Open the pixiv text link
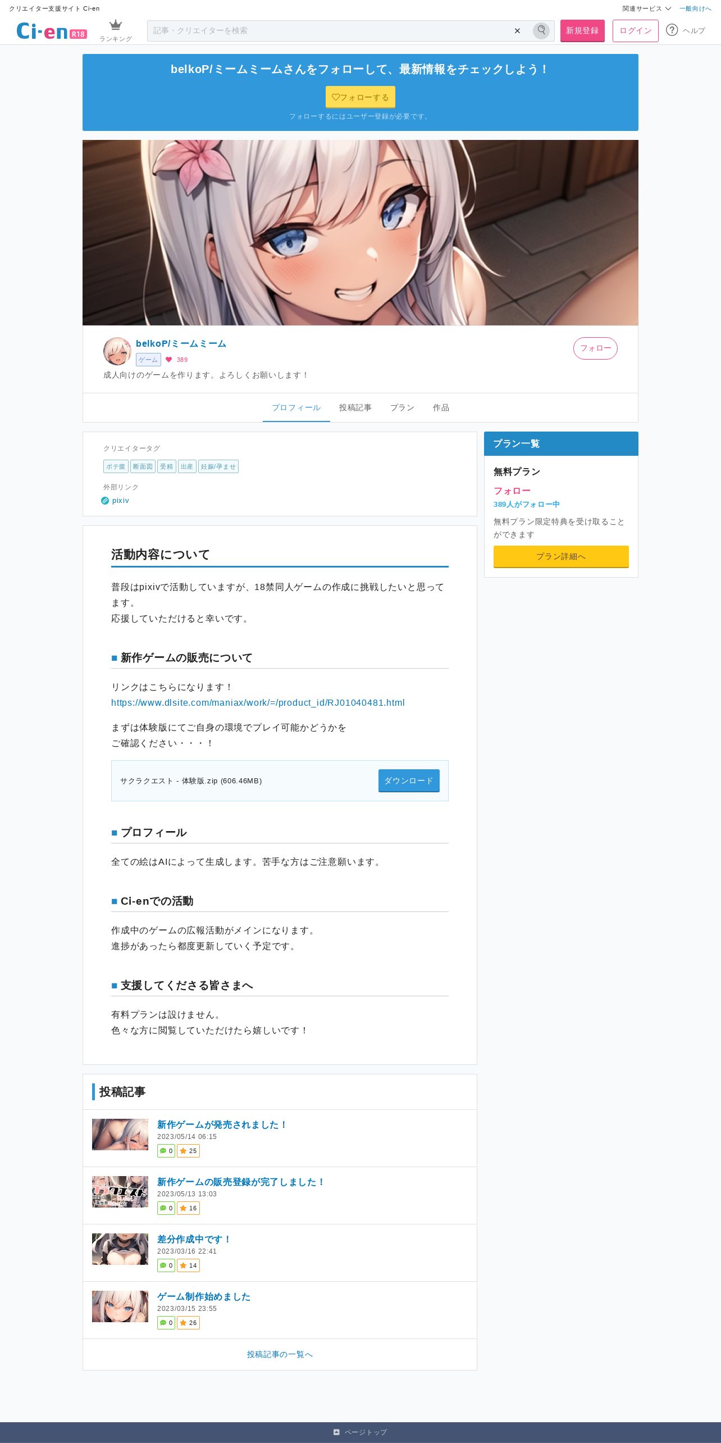 [121, 501]
